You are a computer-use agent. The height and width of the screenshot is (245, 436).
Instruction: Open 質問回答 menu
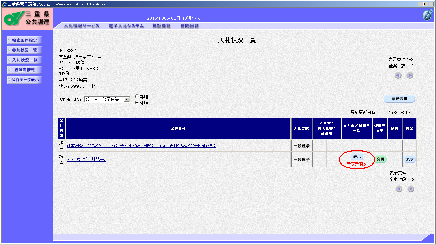(190, 26)
